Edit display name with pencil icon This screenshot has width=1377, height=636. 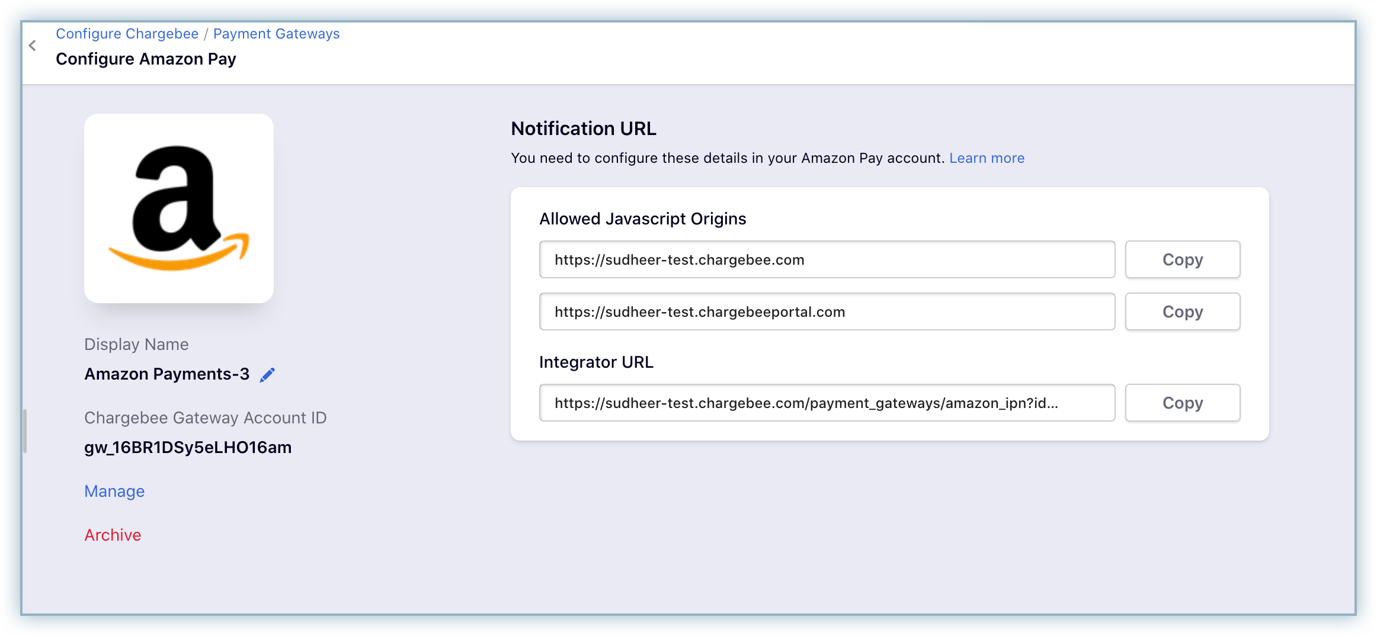267,374
